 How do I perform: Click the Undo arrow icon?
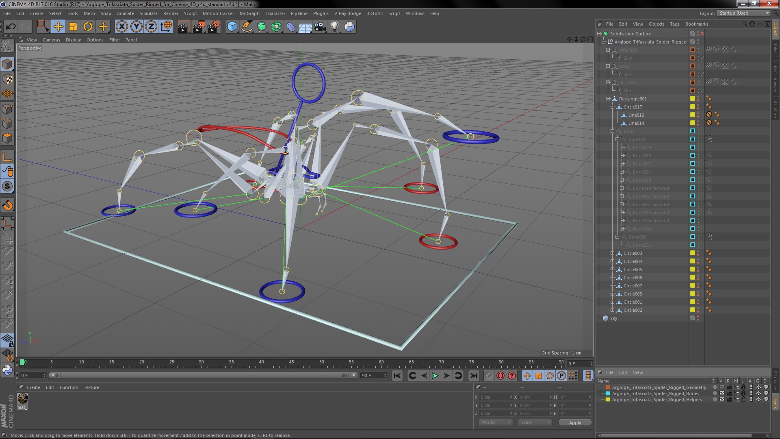coord(11,27)
